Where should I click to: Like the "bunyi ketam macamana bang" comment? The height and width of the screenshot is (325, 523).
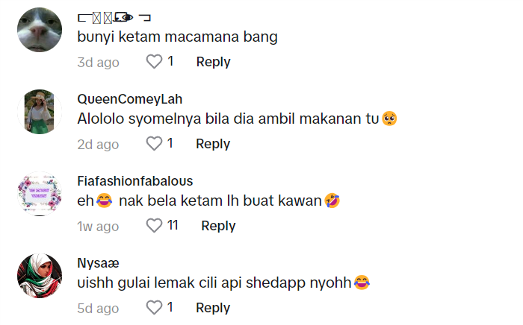pyautogui.click(x=154, y=62)
